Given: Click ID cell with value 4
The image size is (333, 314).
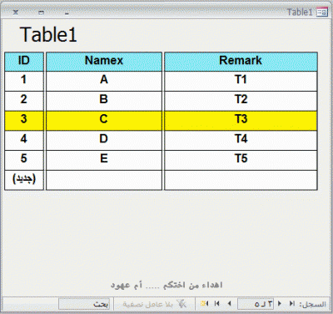Looking at the screenshot, I should coord(24,140).
